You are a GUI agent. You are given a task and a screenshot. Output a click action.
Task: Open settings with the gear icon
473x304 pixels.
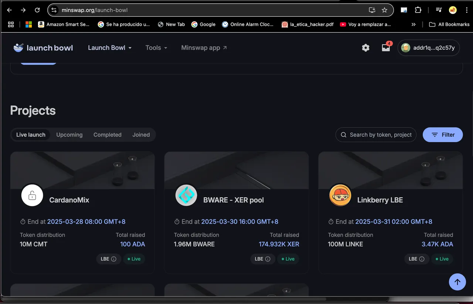[x=365, y=48]
